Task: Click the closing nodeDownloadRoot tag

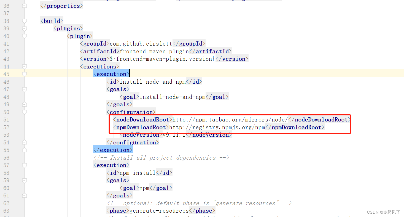Action: [320, 120]
